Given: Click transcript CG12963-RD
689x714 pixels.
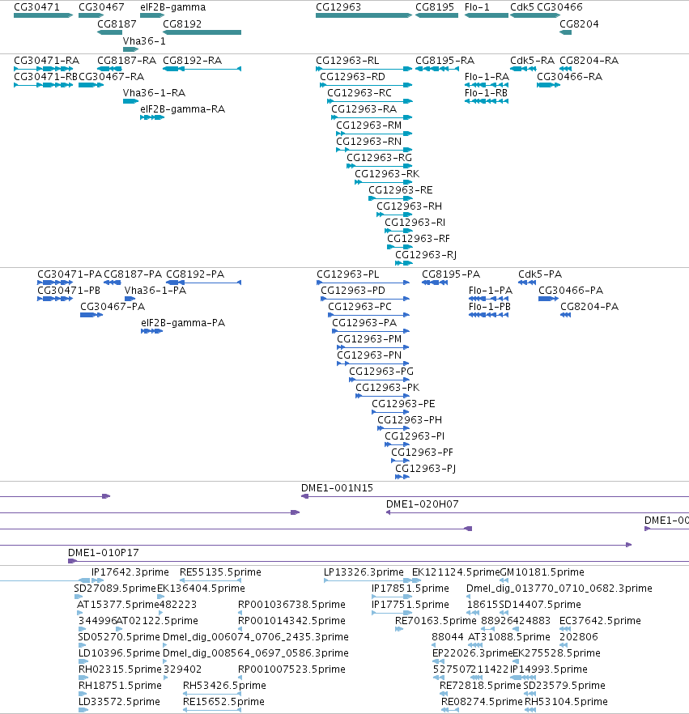Looking at the screenshot, I should click(x=366, y=85).
